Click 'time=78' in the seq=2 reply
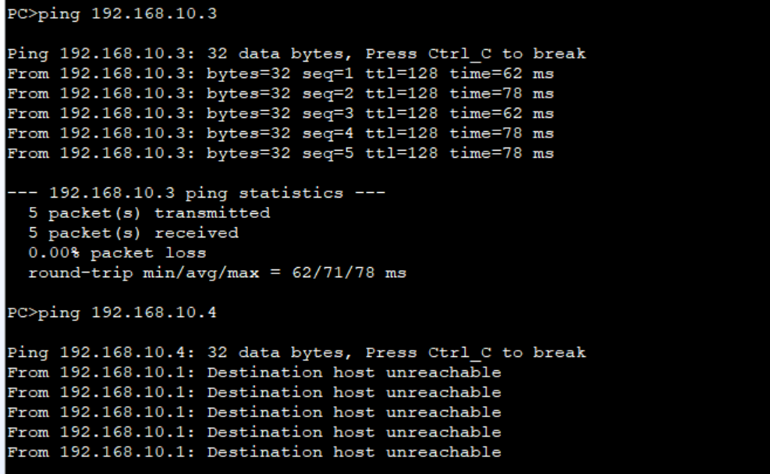The width and height of the screenshot is (770, 474). 486,94
